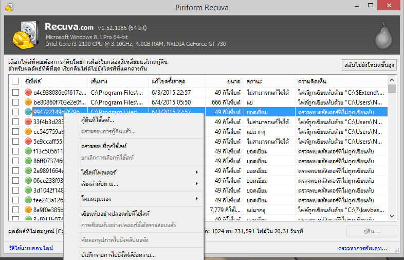The height and width of the screenshot is (260, 404).
Task: Click orange status dot of be80860f703e2e0f file
Action: click(28, 102)
